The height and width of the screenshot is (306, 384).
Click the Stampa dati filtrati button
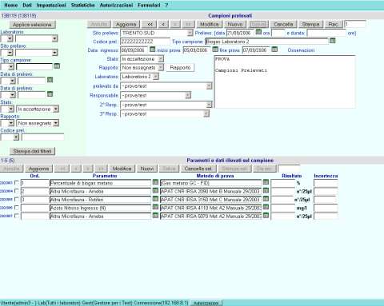(x=32, y=151)
